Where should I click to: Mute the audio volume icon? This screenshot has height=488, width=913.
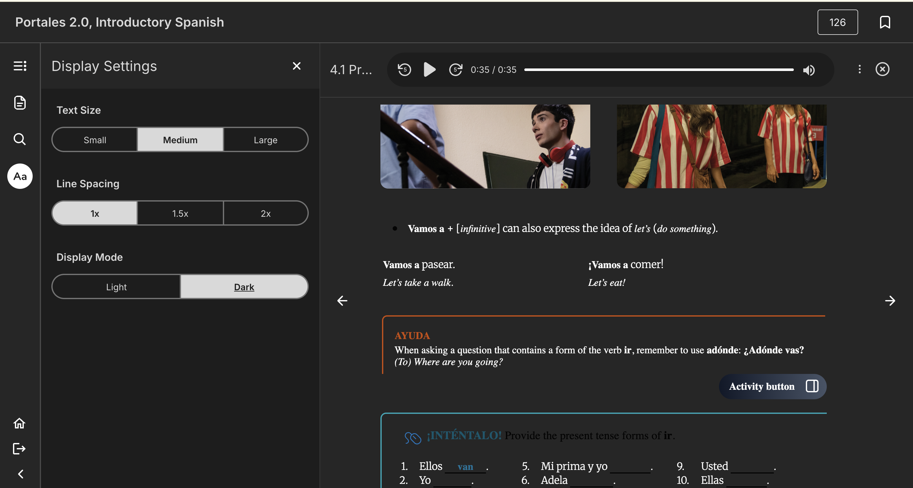coord(809,70)
